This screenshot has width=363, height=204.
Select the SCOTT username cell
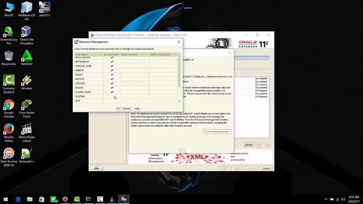[89, 75]
